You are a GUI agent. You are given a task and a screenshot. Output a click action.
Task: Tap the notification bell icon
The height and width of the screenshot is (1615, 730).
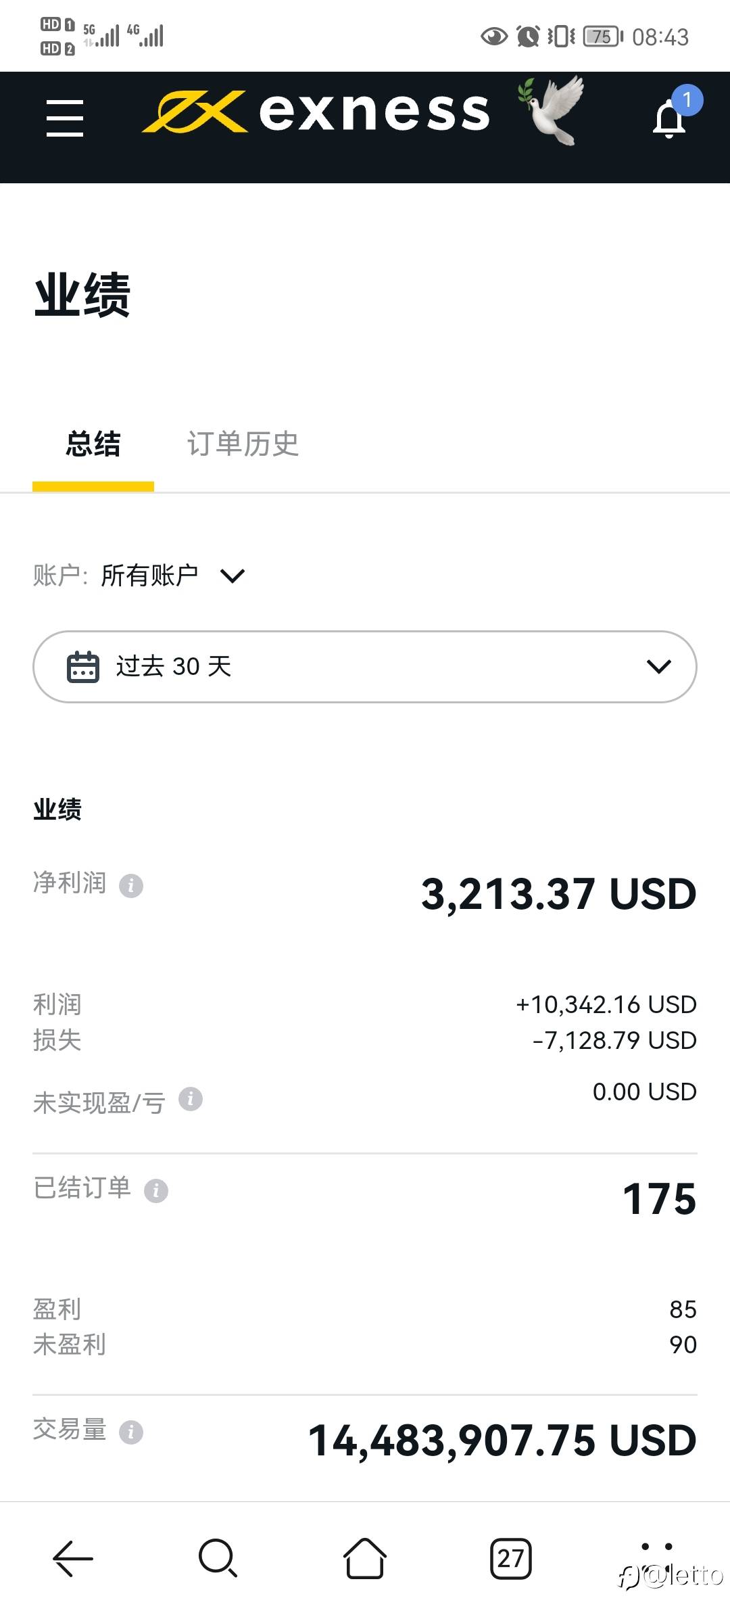point(670,119)
